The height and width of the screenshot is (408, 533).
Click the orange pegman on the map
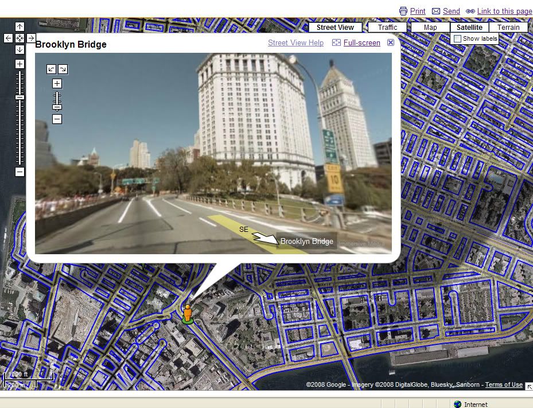[x=187, y=314]
